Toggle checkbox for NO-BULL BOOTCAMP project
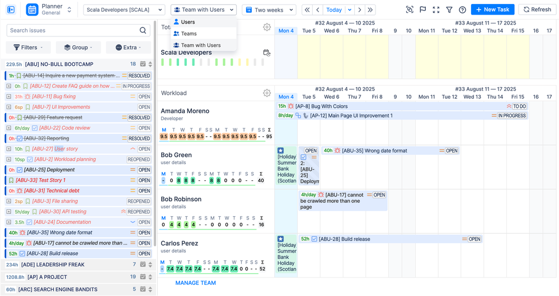The image size is (559, 296). (143, 65)
